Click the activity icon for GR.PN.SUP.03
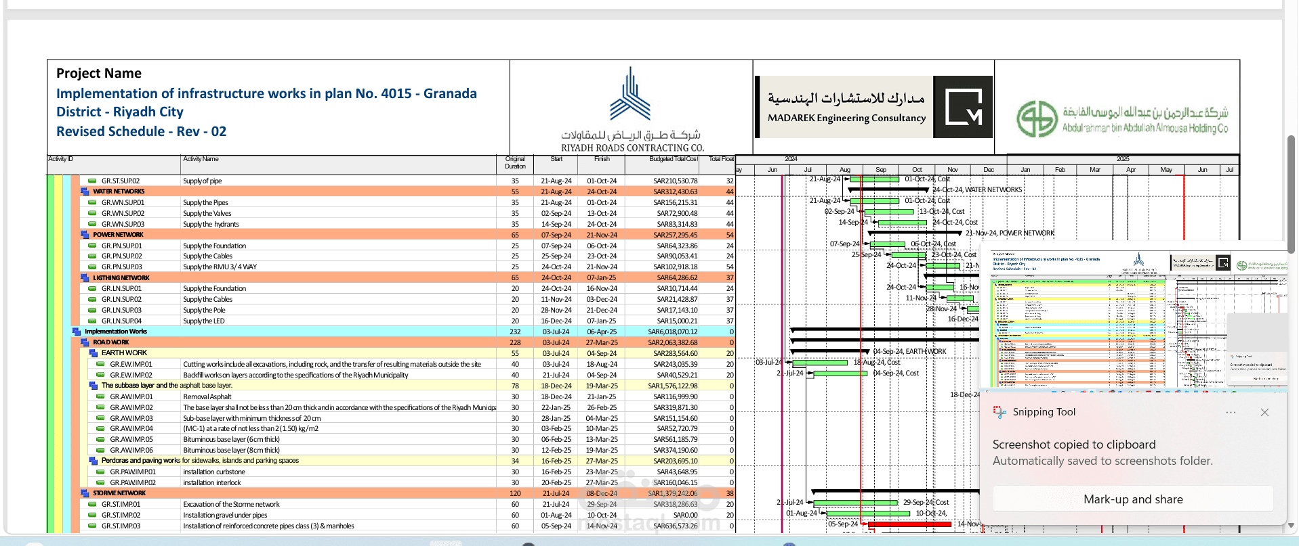 coord(92,267)
